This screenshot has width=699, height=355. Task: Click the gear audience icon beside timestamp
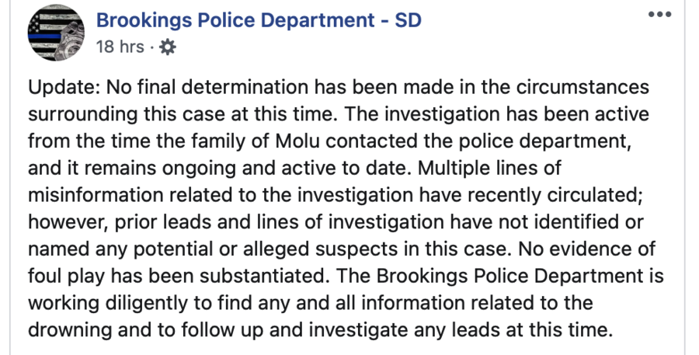click(168, 47)
